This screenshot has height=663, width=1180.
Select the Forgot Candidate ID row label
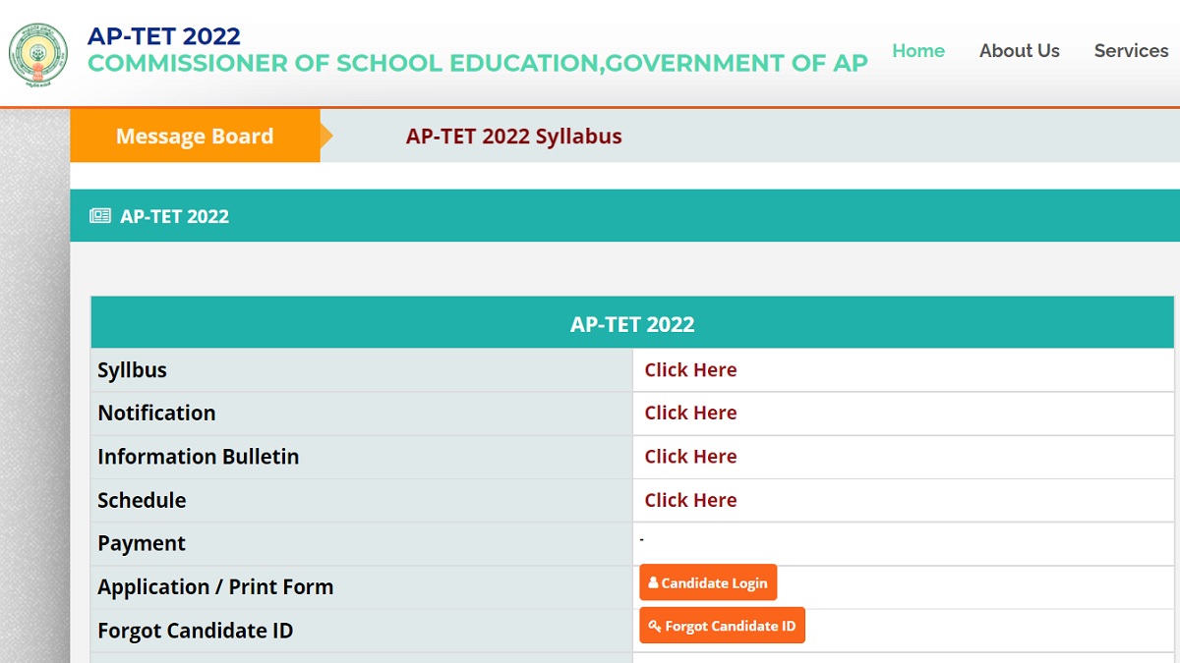pyautogui.click(x=196, y=630)
